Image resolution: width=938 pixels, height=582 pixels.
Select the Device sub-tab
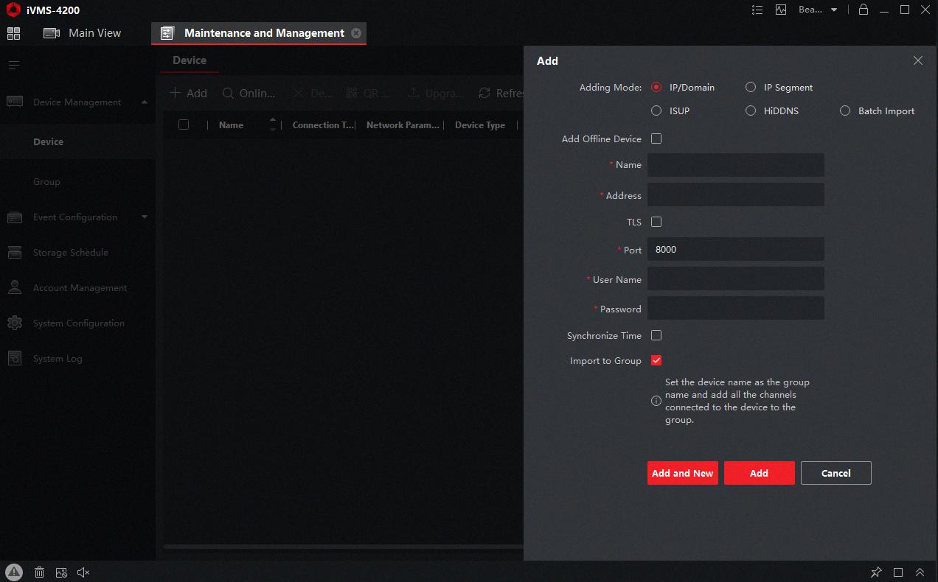[190, 60]
